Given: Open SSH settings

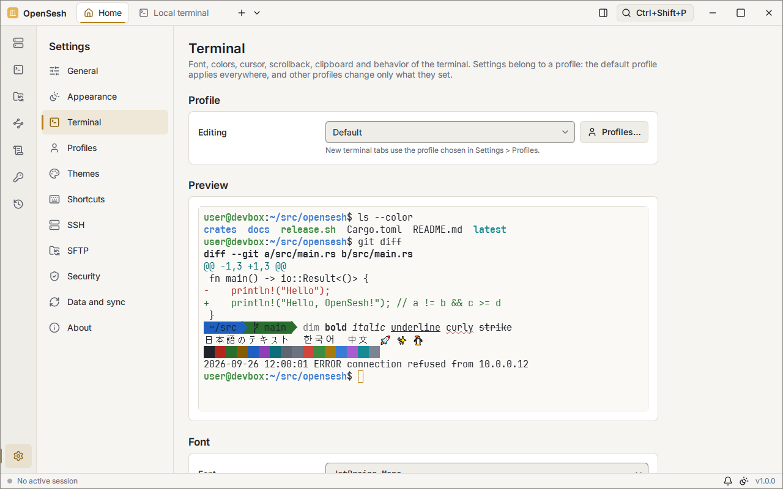Looking at the screenshot, I should (x=105, y=225).
